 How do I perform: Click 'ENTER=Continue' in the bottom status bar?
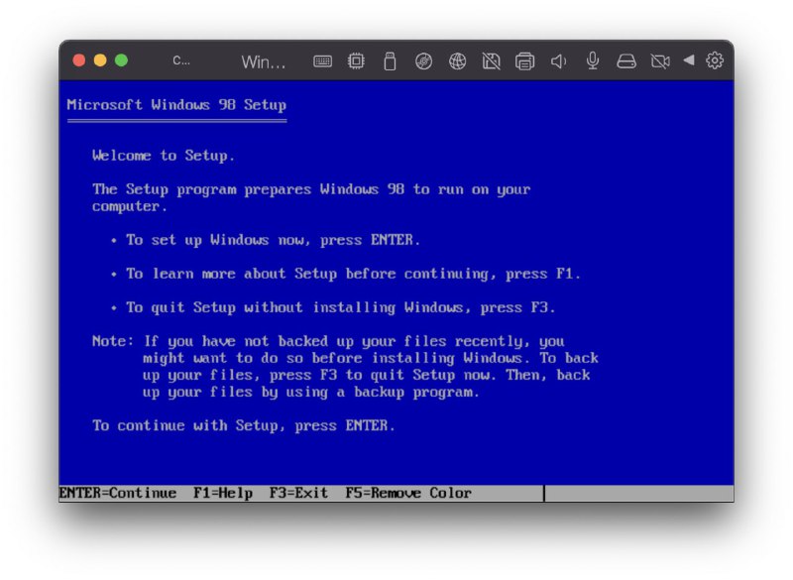pos(118,493)
